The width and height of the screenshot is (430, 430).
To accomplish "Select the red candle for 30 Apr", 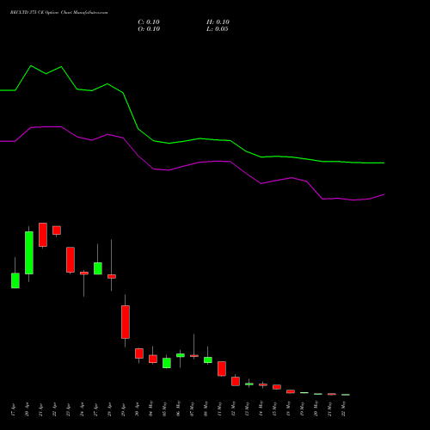I will [139, 353].
